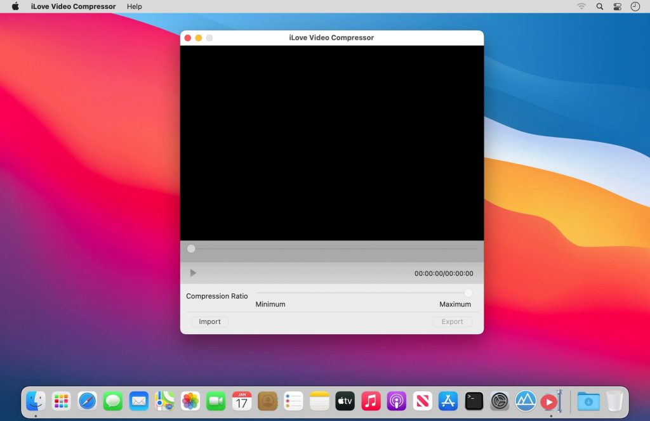Open Terminal from the Dock

pyautogui.click(x=474, y=401)
